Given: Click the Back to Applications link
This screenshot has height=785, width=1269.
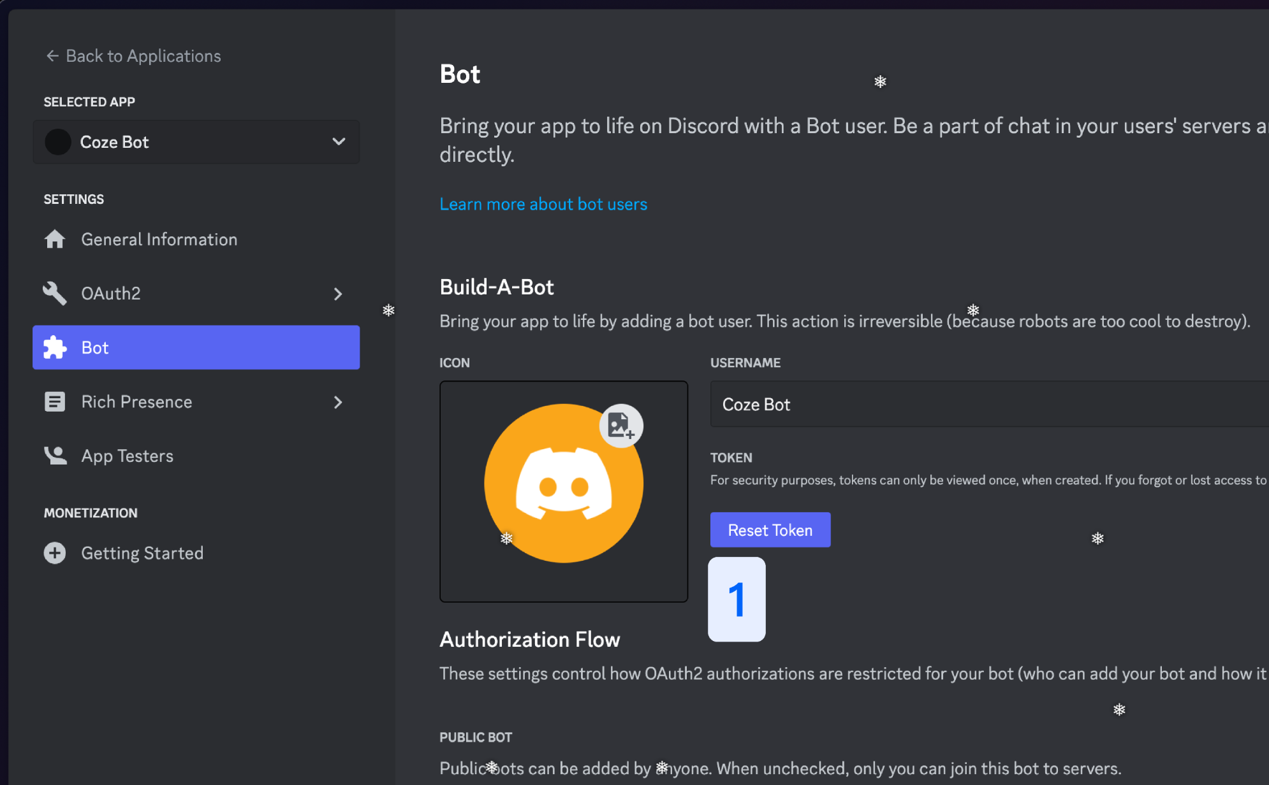Looking at the screenshot, I should (x=143, y=56).
